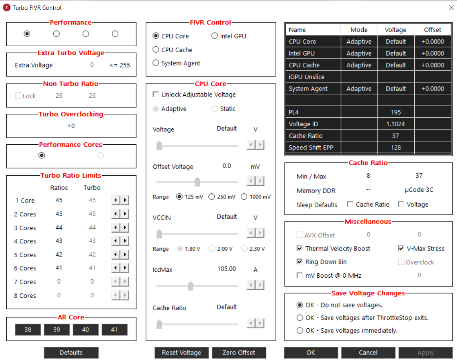
Task: Select System Agent in FIVR Control
Action: [x=176, y=63]
